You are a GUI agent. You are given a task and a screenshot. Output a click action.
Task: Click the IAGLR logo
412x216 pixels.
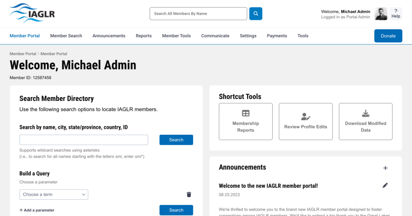click(x=32, y=14)
